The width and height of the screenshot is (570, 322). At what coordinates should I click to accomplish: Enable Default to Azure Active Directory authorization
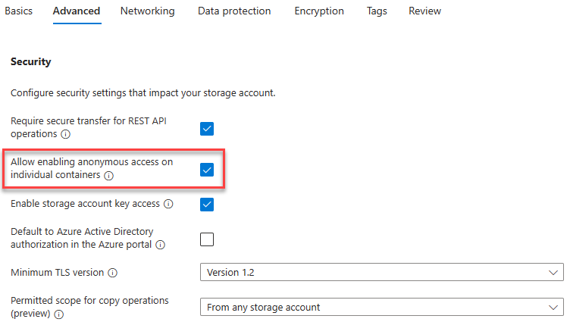click(x=207, y=239)
